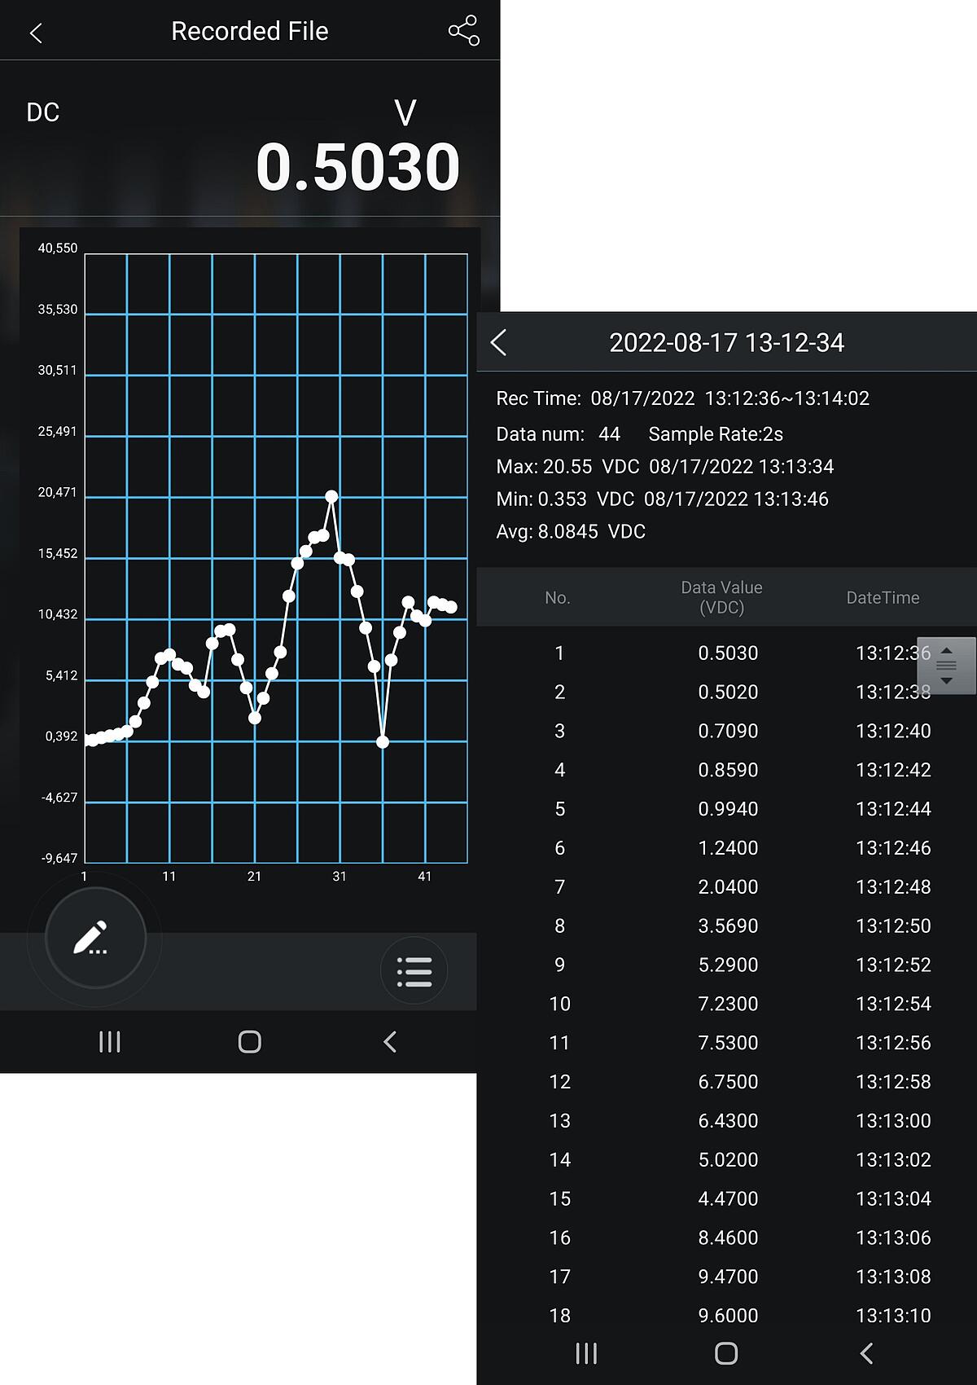
Task: Tap the No. column header
Action: click(x=558, y=598)
